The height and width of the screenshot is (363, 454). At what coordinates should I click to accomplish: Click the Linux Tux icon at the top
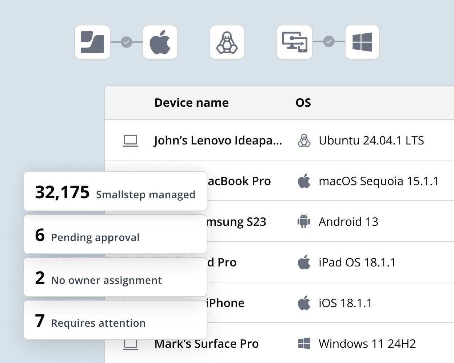227,42
